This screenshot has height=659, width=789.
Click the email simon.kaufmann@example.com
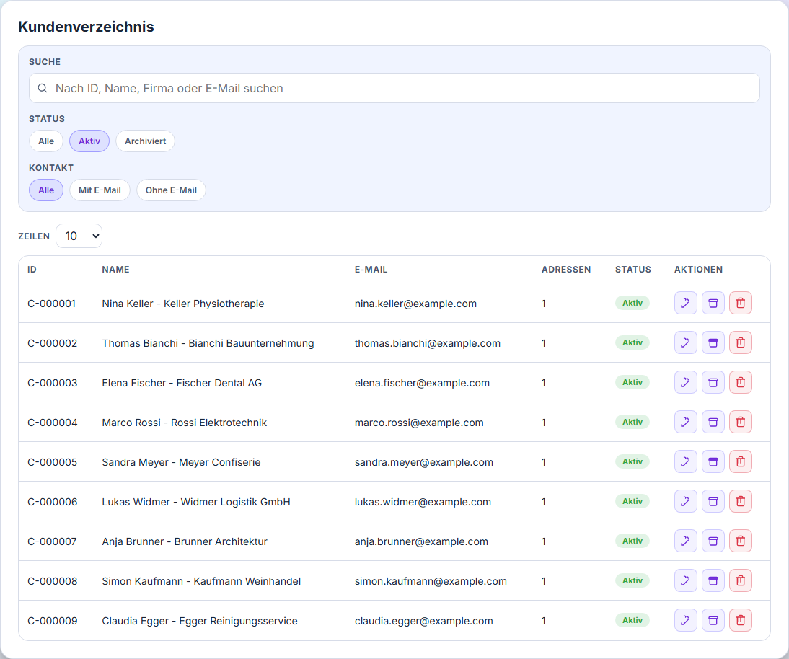click(x=431, y=582)
